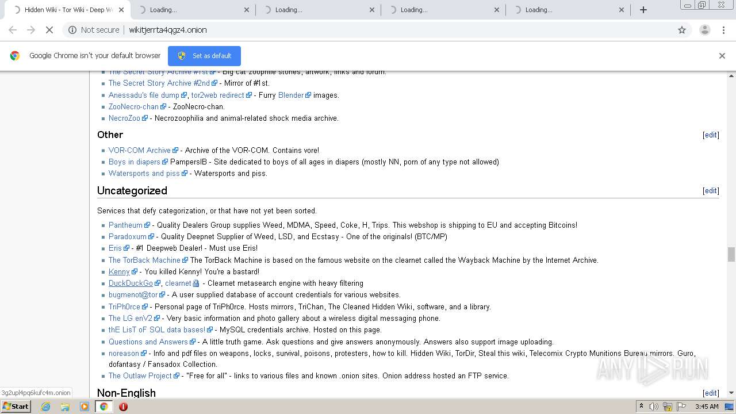Open the volume control in system tray

pos(654,407)
